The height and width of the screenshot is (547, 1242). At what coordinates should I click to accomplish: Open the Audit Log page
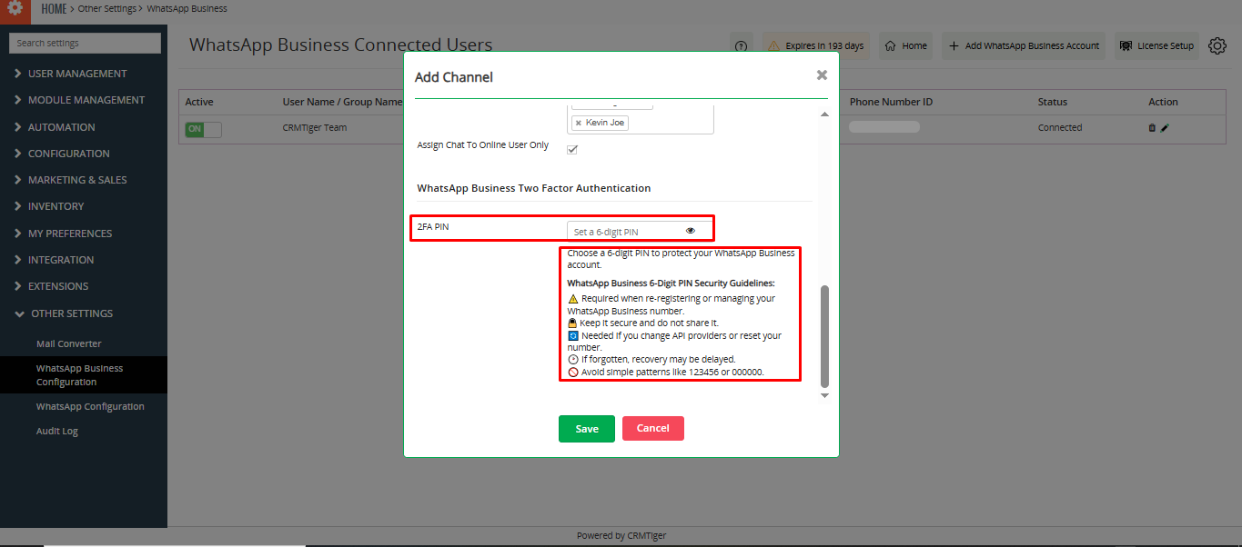[57, 431]
